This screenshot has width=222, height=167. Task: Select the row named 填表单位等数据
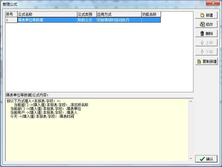click(x=83, y=20)
